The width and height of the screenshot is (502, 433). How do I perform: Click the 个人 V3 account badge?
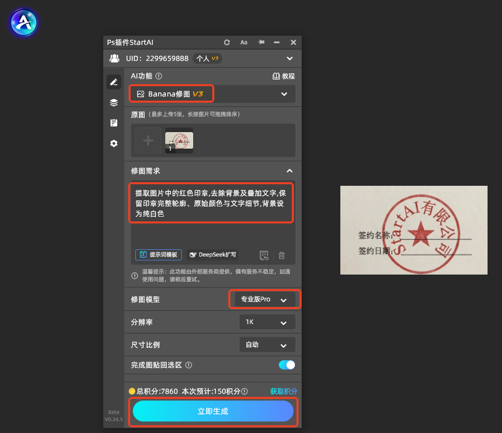208,58
